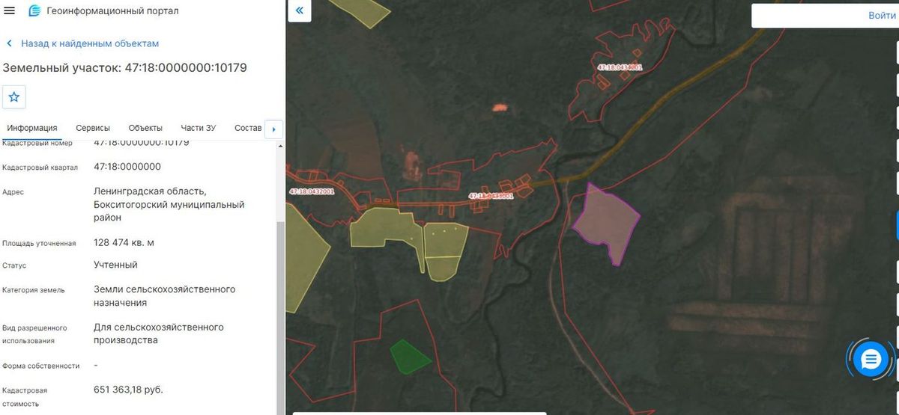Collapse the side panel with double-chevron button
The image size is (899, 415).
pos(299,10)
